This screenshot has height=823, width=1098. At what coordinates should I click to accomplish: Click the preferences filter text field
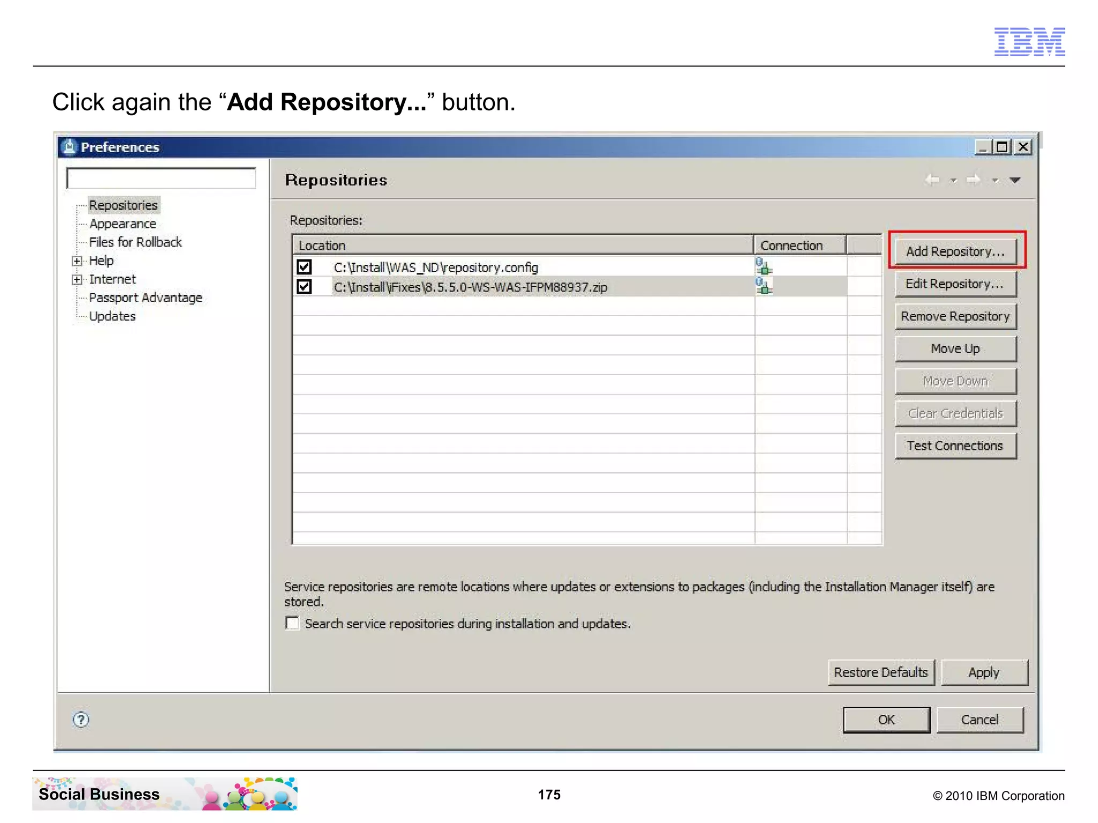(x=161, y=178)
